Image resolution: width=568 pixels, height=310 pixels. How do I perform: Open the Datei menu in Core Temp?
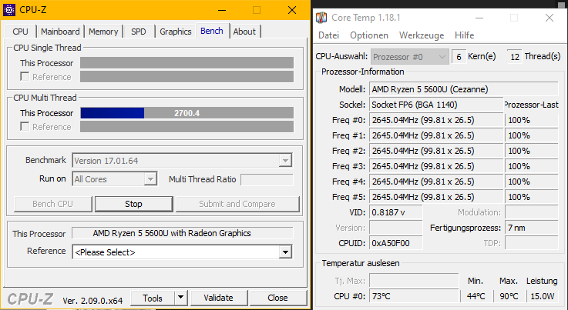click(x=328, y=35)
